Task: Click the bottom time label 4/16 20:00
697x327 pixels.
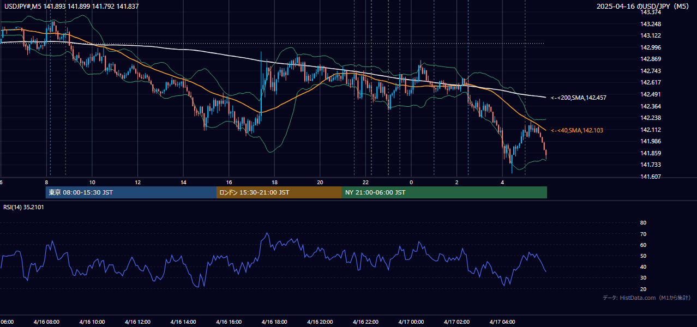Action: 320,322
